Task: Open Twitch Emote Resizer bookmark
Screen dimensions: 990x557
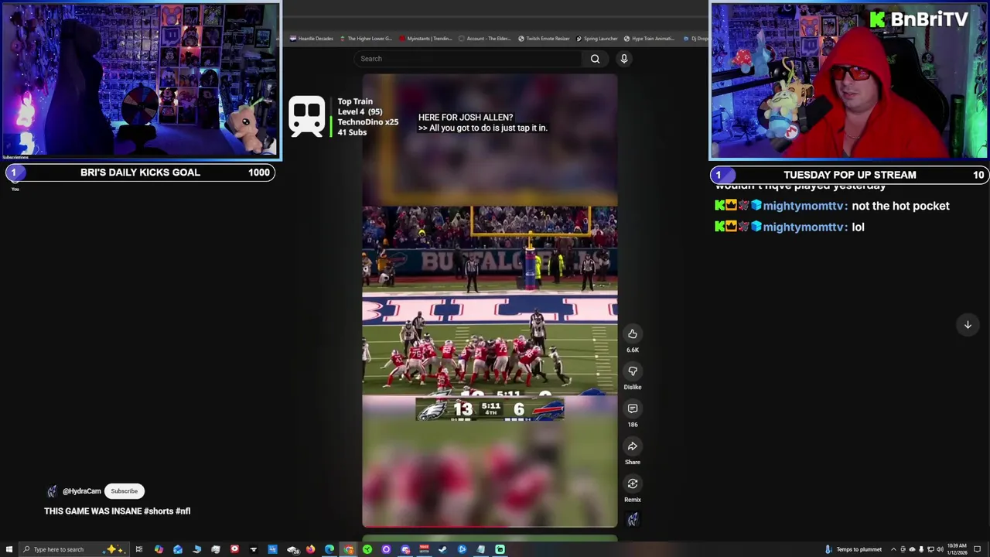Action: pyautogui.click(x=544, y=39)
